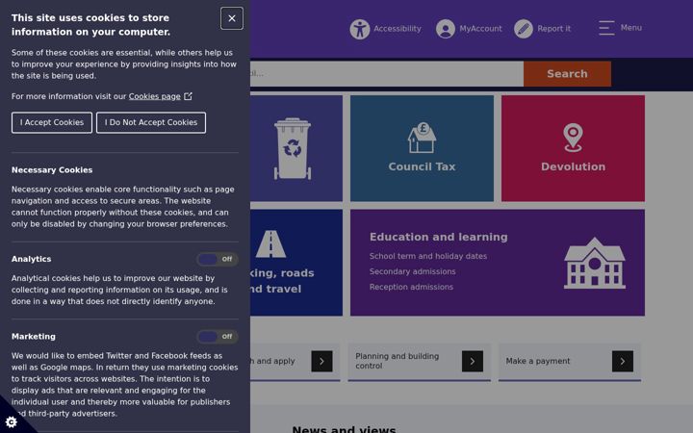
Task: Click the Accessibility text link
Action: [x=398, y=29]
